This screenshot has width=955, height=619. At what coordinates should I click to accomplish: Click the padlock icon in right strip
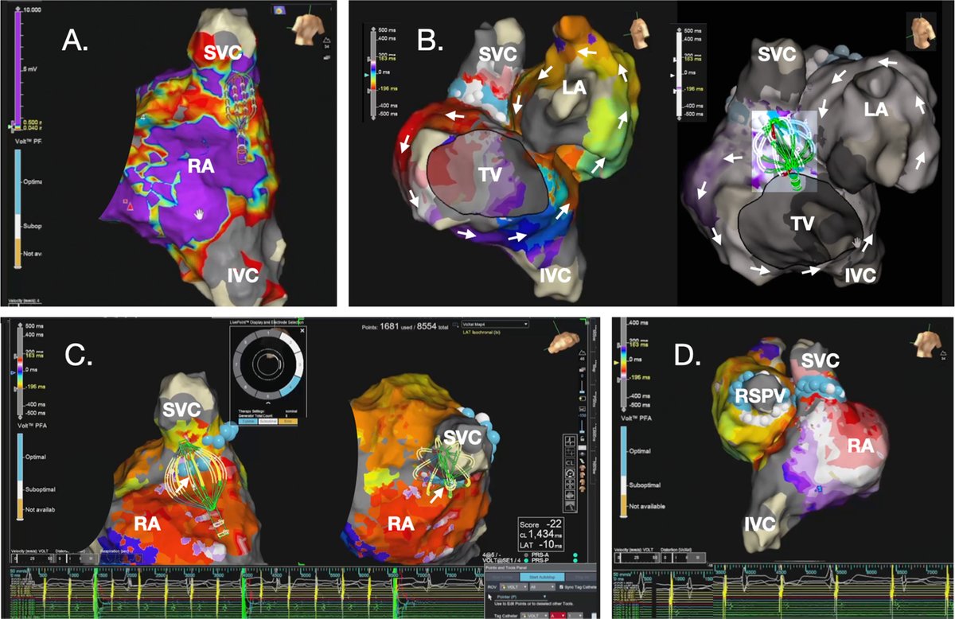pyautogui.click(x=583, y=438)
